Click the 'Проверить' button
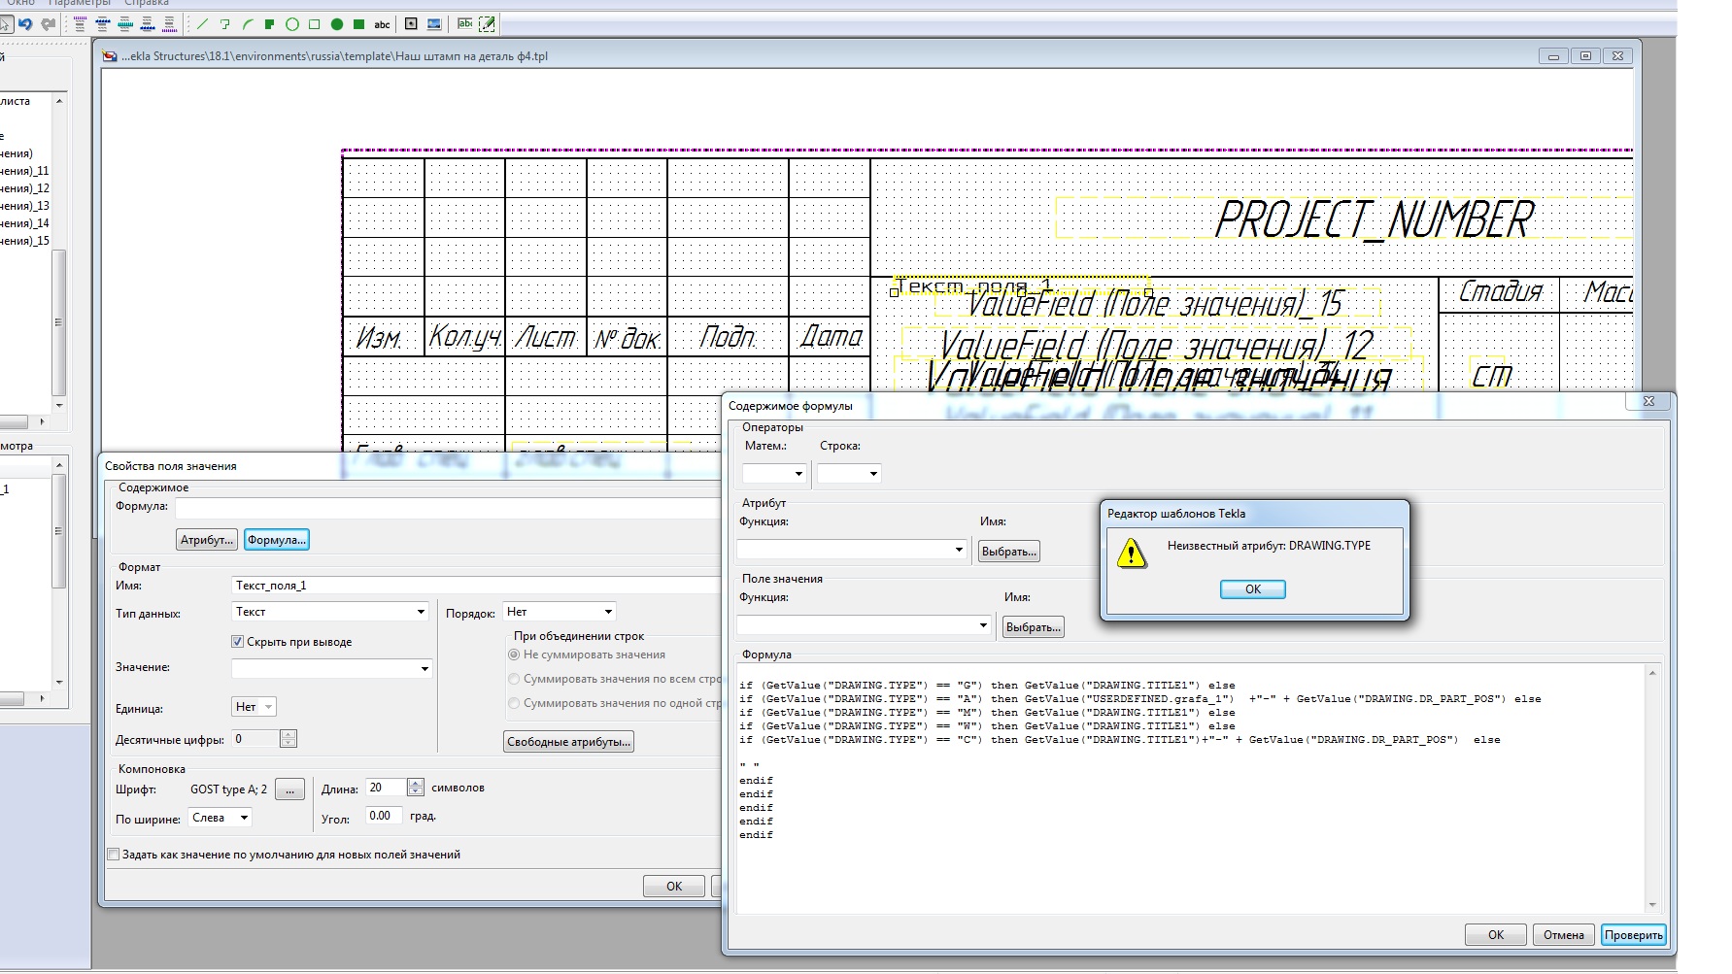 coord(1633,934)
